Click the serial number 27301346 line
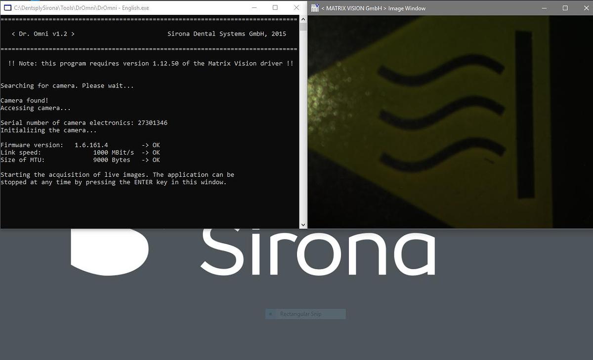This screenshot has width=593, height=360. pos(84,123)
